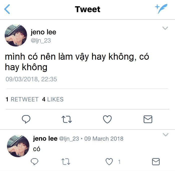The height and width of the screenshot is (171, 175).
Task: Tap the @ljn_23 handle under name
Action: click(x=41, y=41)
